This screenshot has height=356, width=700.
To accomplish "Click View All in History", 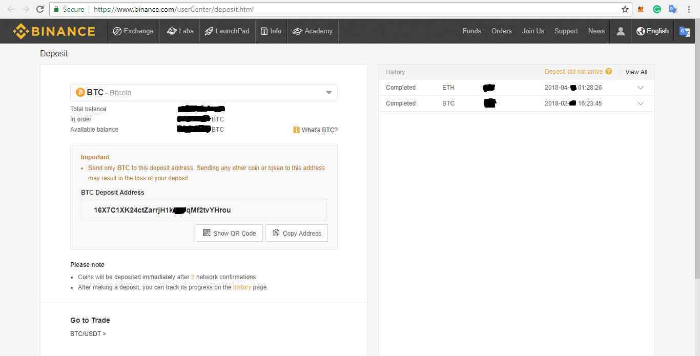I will tap(636, 72).
